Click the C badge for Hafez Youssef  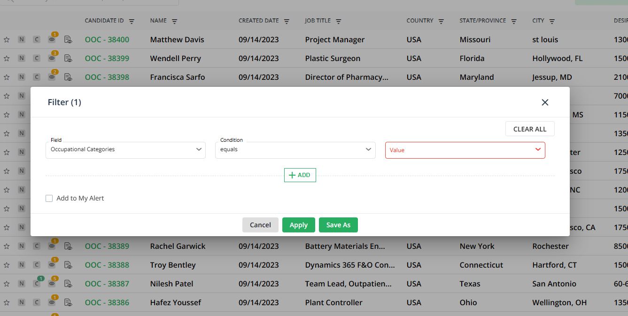pos(36,303)
